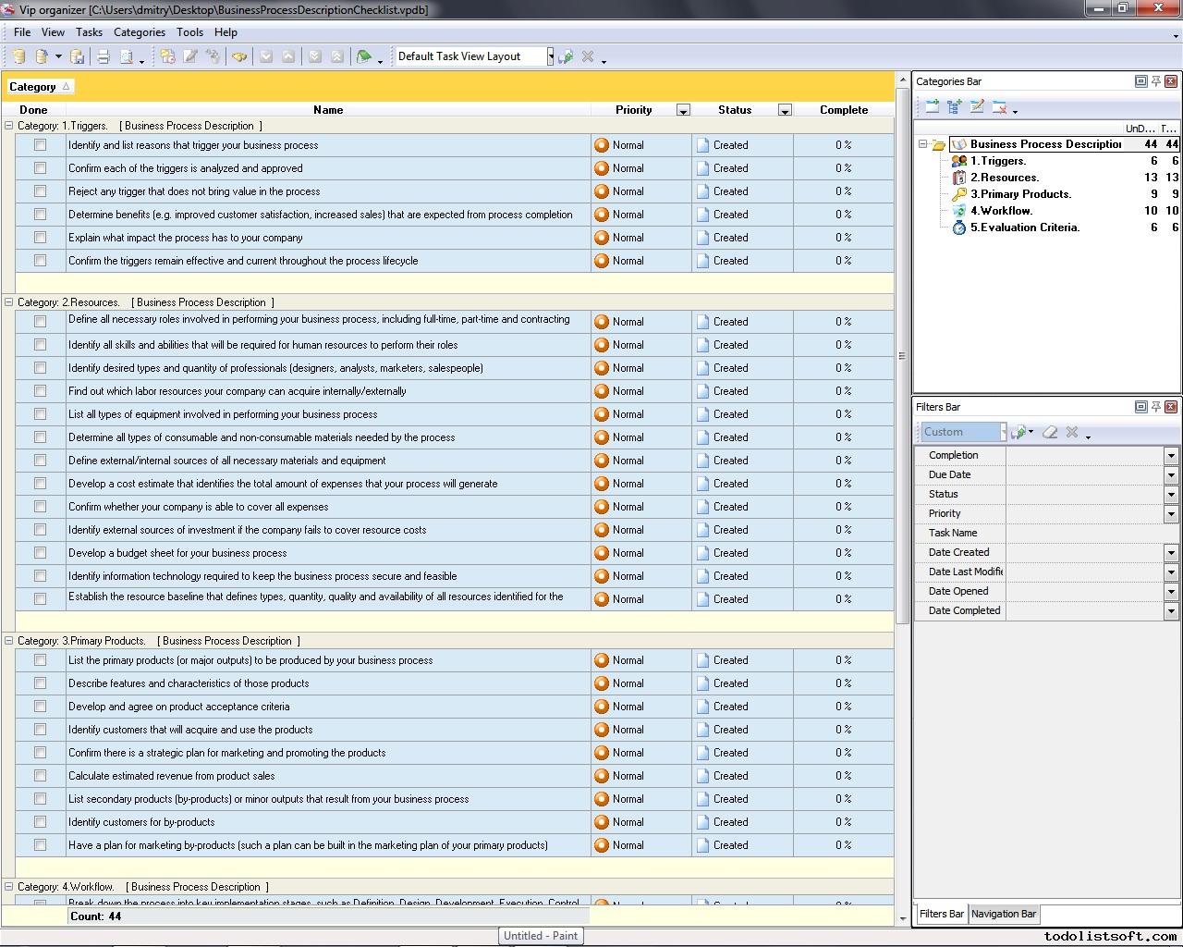
Task: Open the Due Date filter dropdown
Action: pos(1172,475)
